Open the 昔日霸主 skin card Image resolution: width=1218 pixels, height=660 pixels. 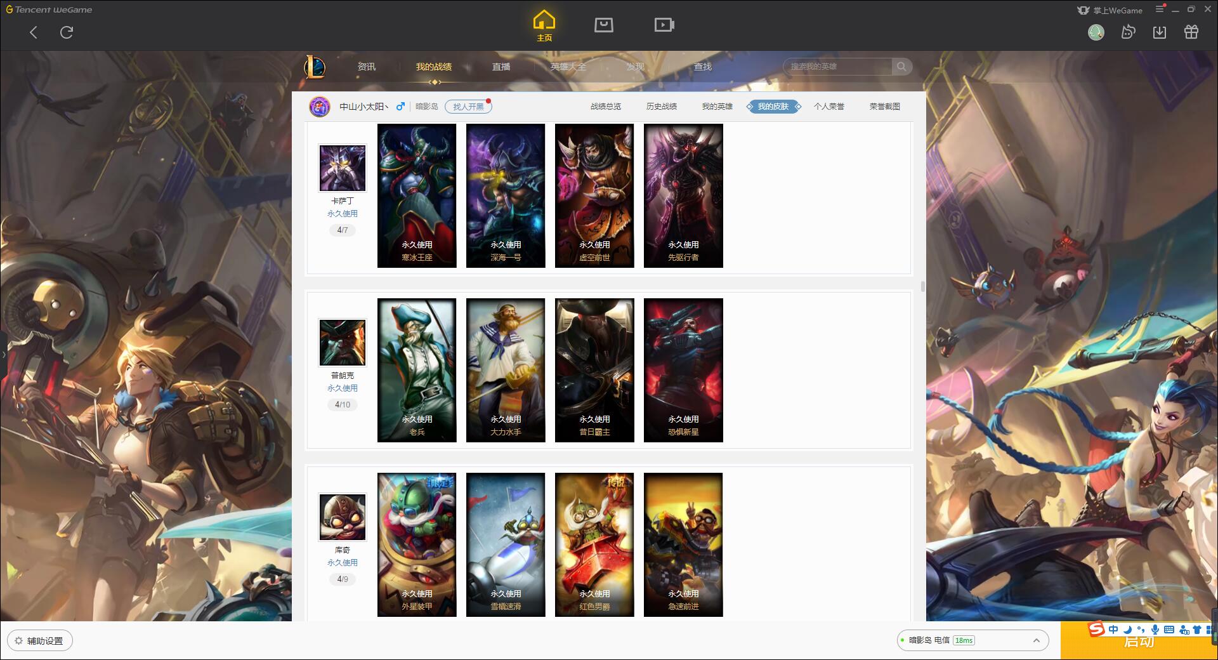coord(594,370)
